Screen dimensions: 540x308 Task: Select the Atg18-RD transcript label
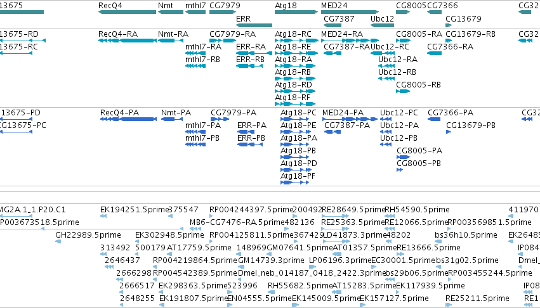pyautogui.click(x=293, y=85)
